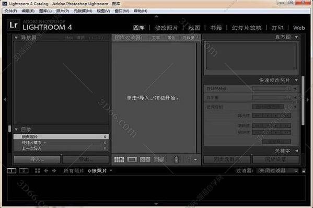Click the 导出... button
The height and width of the screenshot is (208, 313).
pyautogui.click(x=86, y=159)
